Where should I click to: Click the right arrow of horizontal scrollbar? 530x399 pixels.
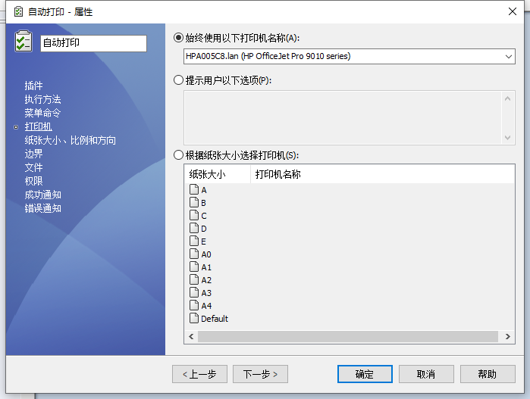(x=507, y=336)
